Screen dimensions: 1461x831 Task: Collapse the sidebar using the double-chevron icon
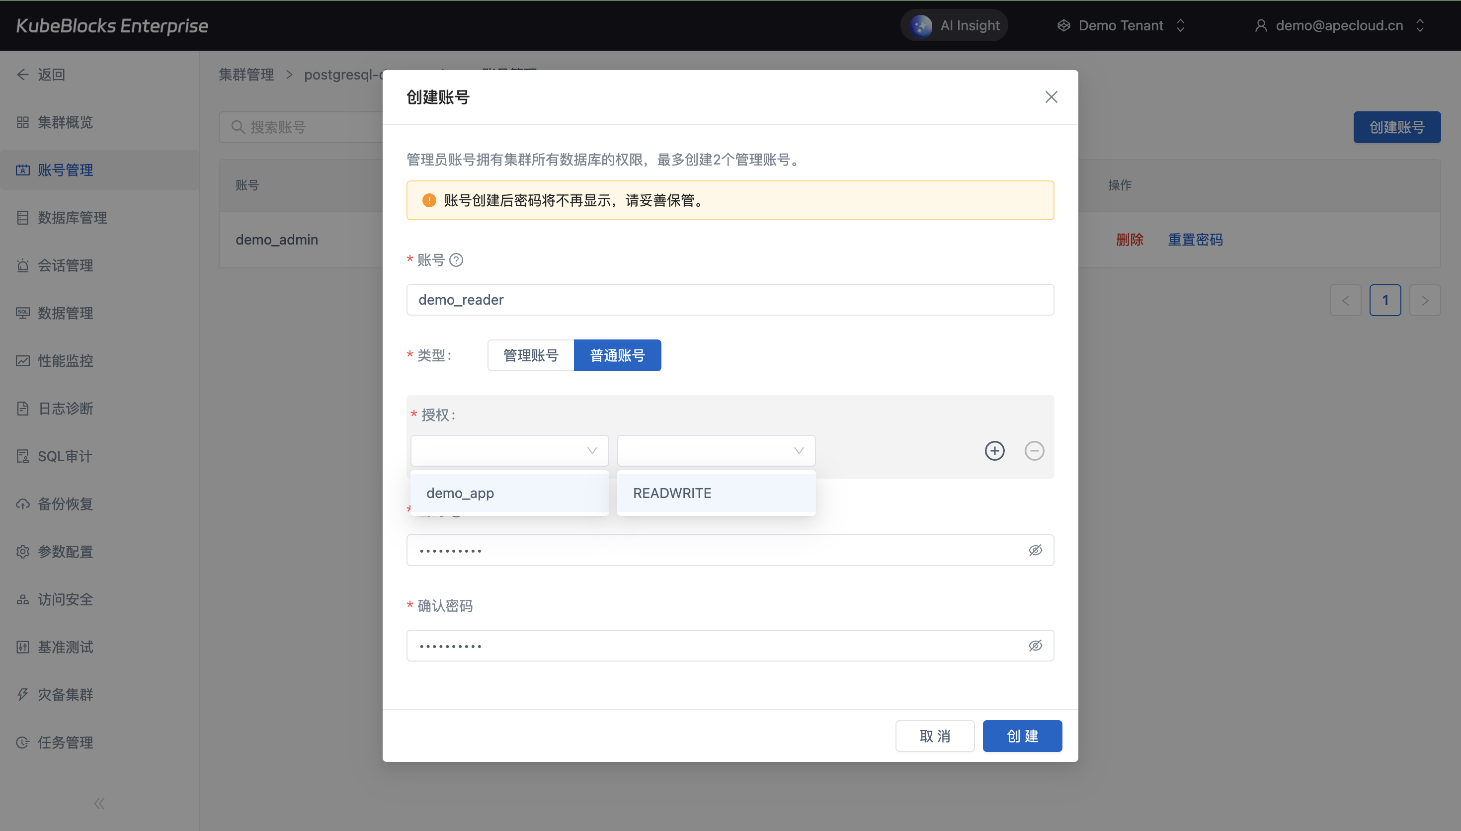click(99, 804)
